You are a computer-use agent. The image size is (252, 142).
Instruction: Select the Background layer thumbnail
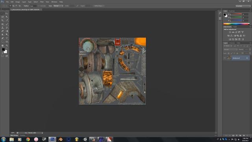[x=229, y=58]
